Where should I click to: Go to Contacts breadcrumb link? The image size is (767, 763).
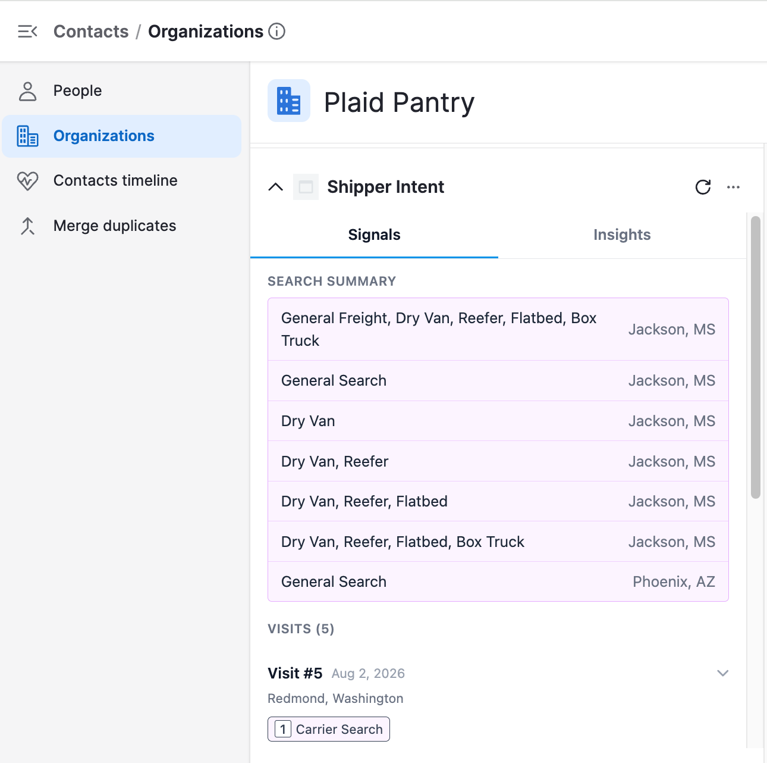91,32
